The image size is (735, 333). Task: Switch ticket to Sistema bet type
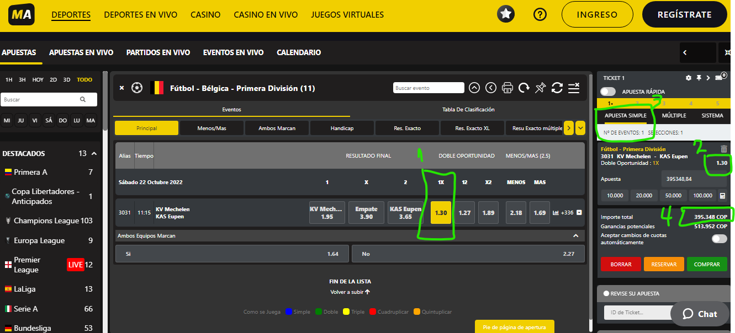tap(712, 116)
